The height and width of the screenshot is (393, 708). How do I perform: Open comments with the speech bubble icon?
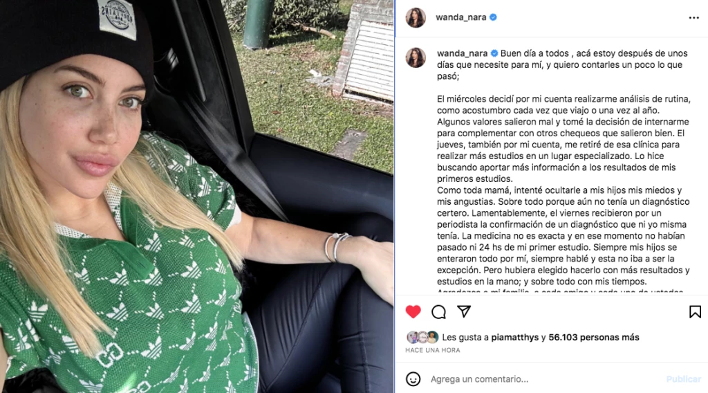(438, 311)
